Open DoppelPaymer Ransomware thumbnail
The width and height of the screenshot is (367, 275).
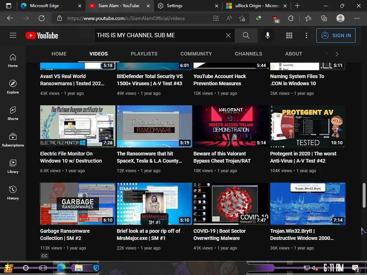pyautogui.click(x=154, y=126)
